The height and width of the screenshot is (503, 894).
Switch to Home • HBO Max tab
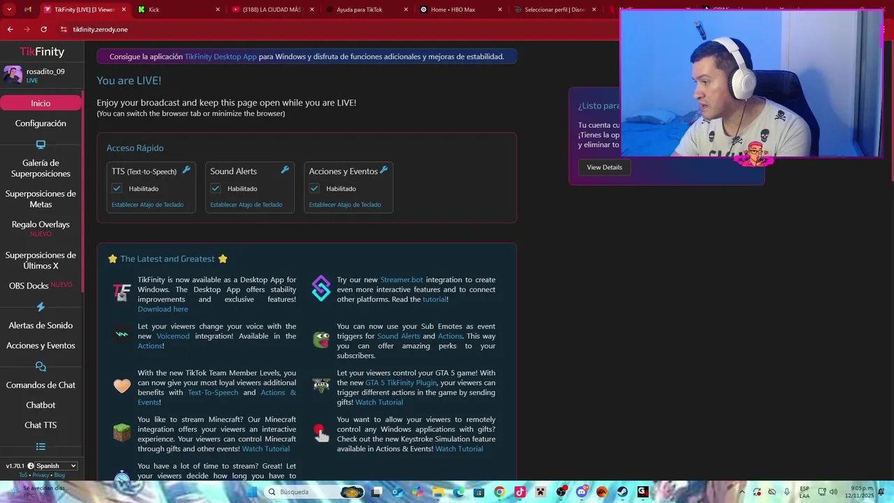[x=461, y=10]
